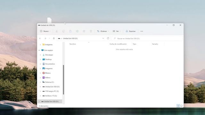This screenshot has width=205, height=115.
Task: Click the Expulsar eject button
Action: 131,31
